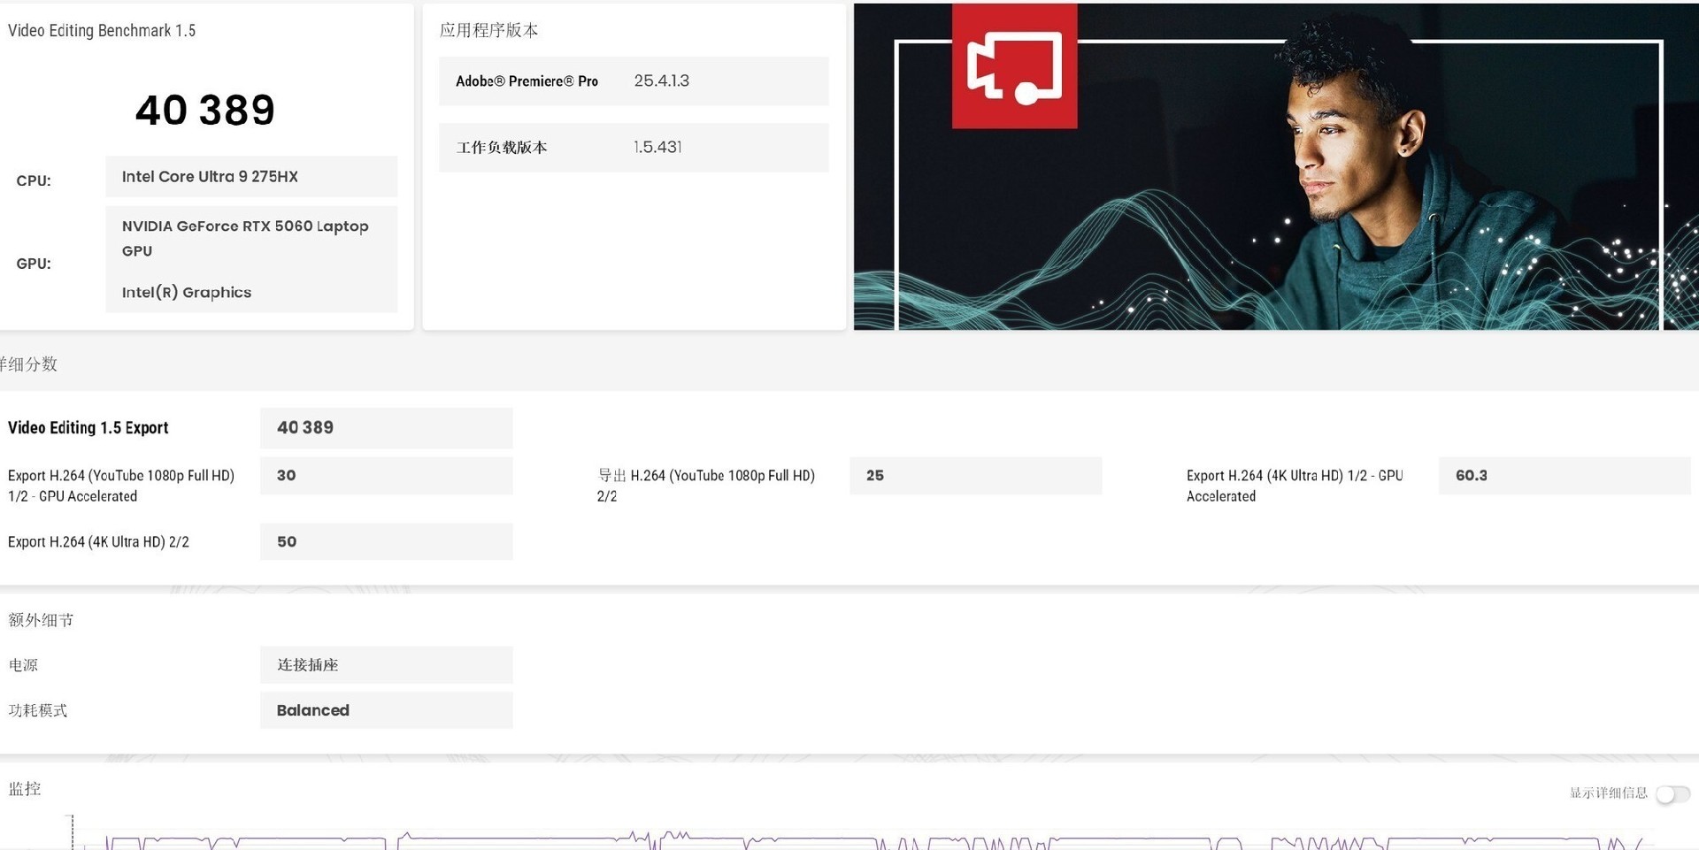The width and height of the screenshot is (1699, 850).
Task: Expand the 额外细节 section header
Action: click(41, 619)
